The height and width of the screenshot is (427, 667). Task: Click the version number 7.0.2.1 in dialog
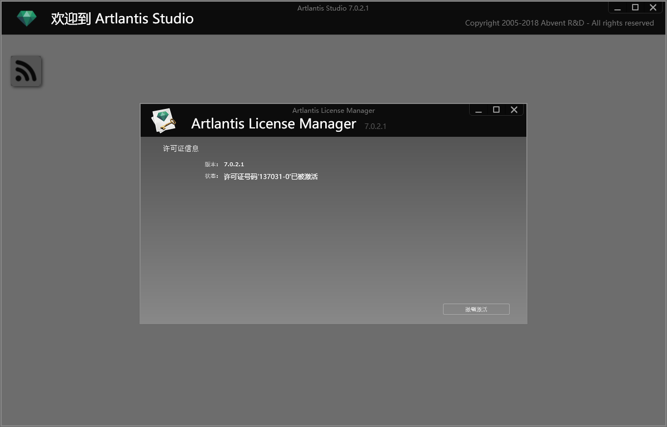pyautogui.click(x=233, y=164)
